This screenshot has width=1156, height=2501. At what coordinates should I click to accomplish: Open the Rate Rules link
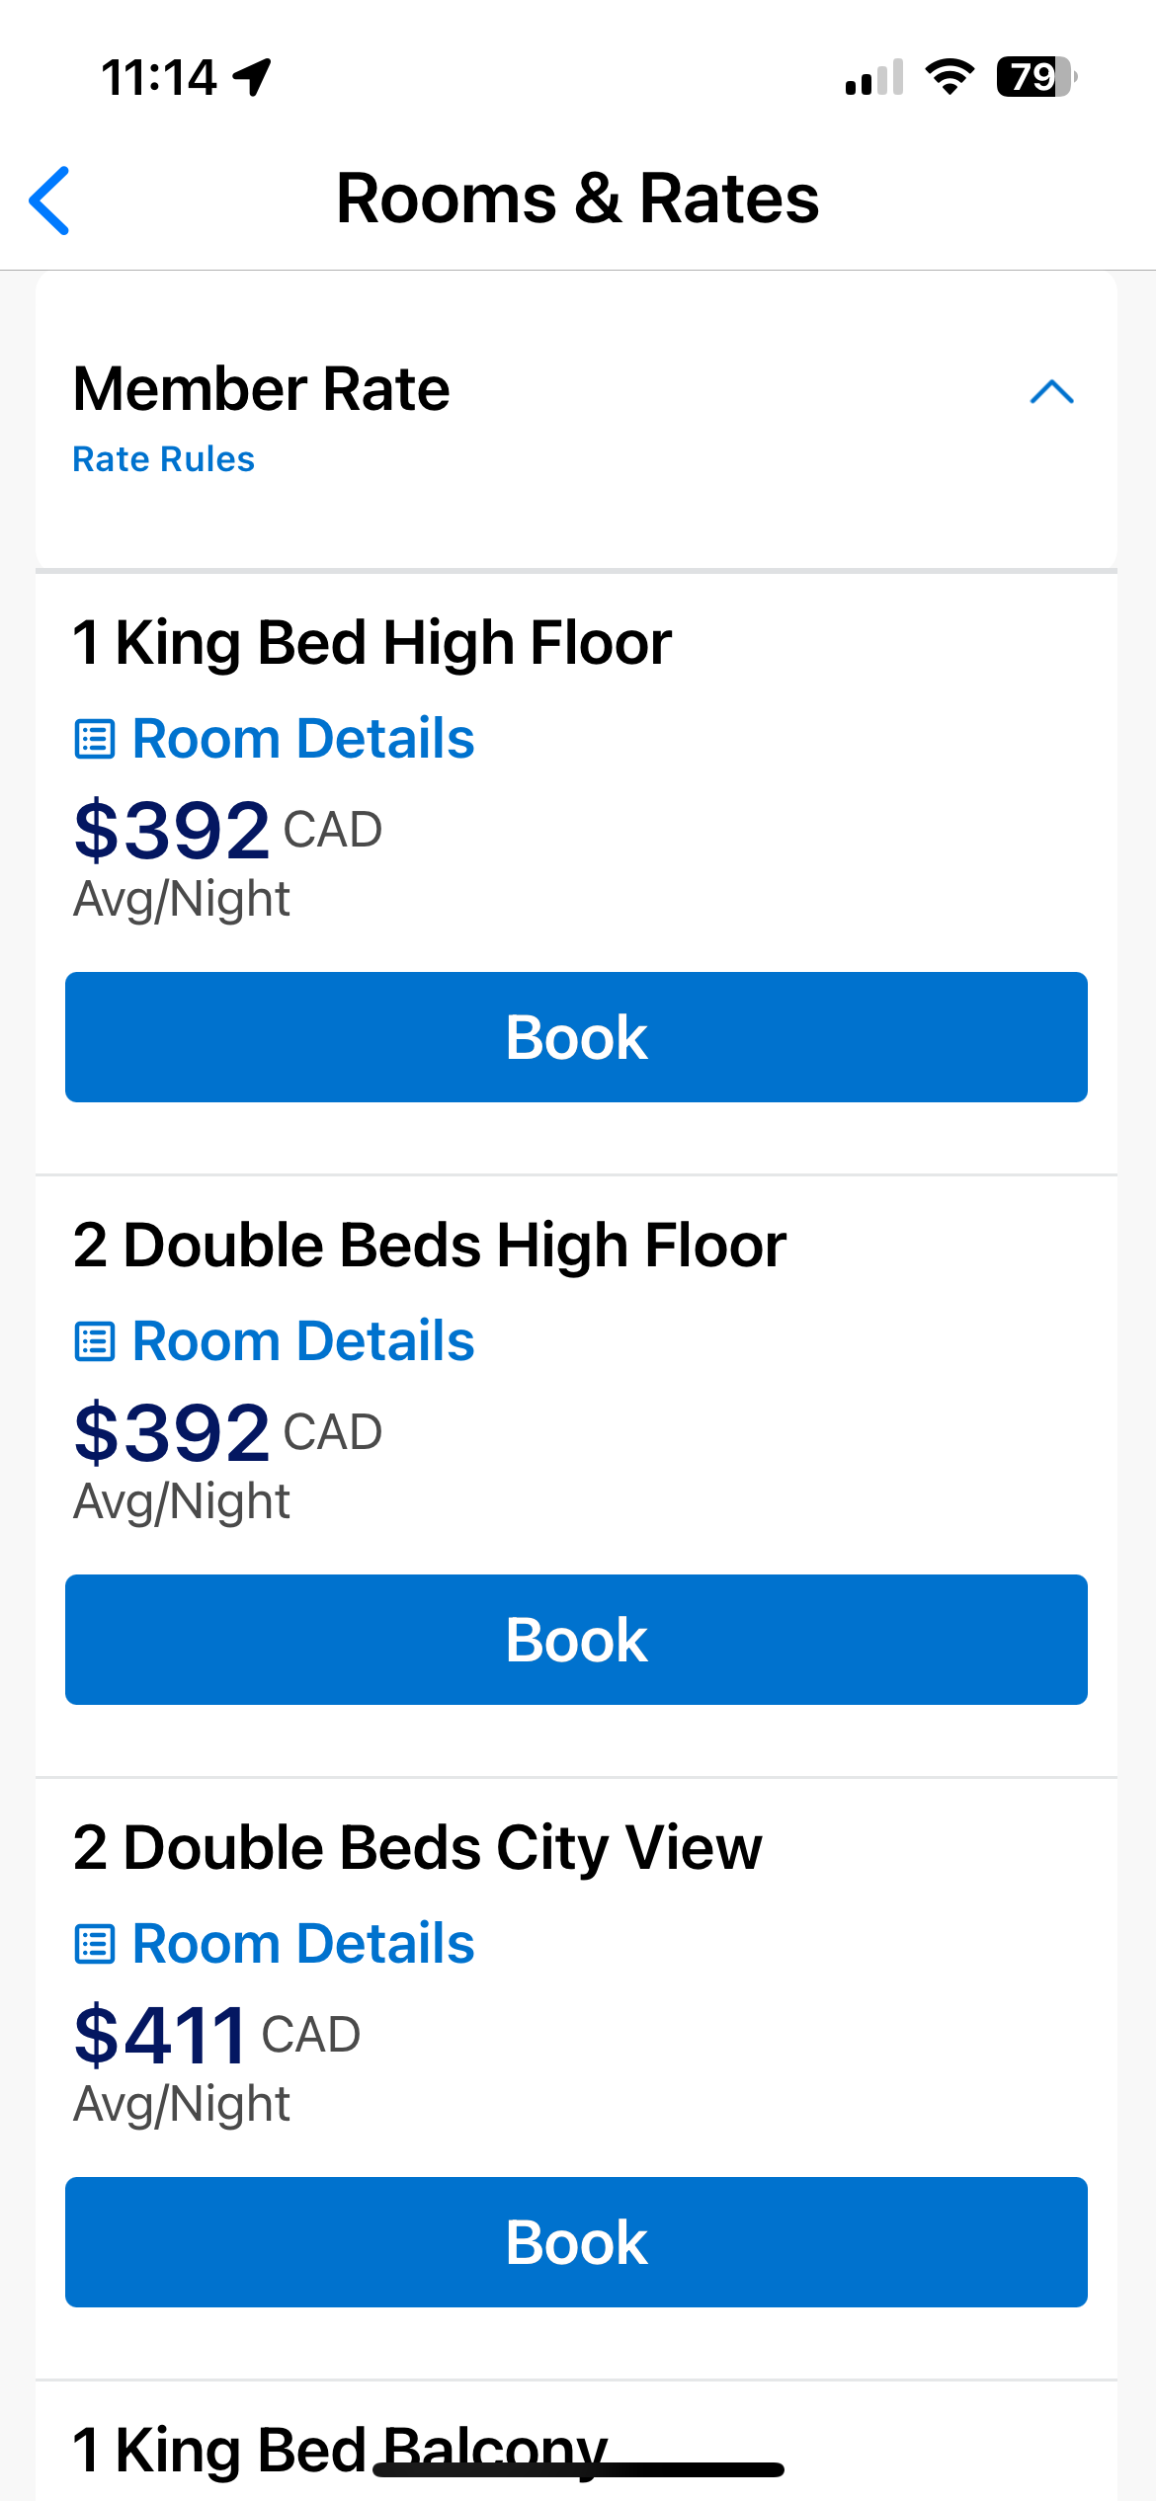(164, 459)
